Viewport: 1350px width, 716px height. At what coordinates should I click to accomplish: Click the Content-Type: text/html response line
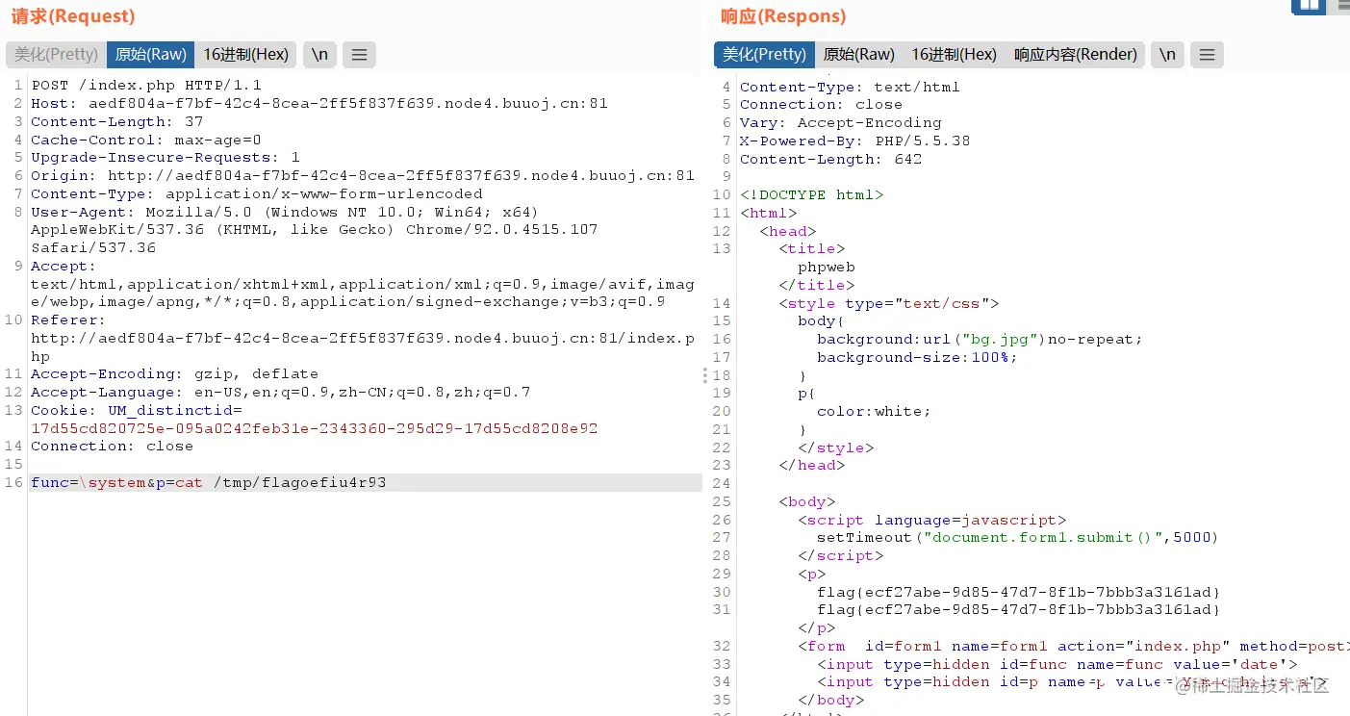pos(850,87)
